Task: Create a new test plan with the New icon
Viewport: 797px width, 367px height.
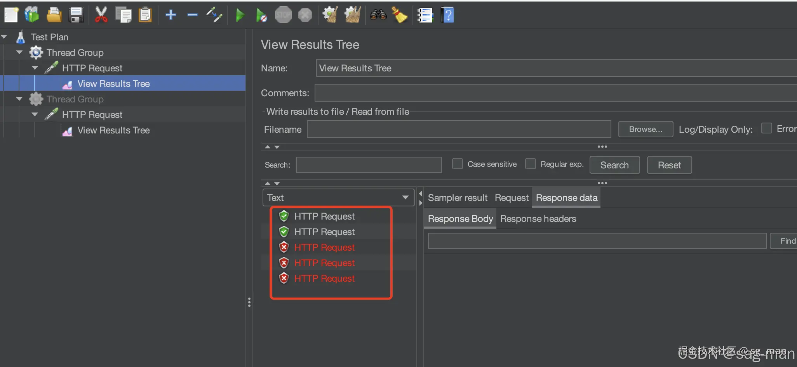Action: tap(11, 15)
